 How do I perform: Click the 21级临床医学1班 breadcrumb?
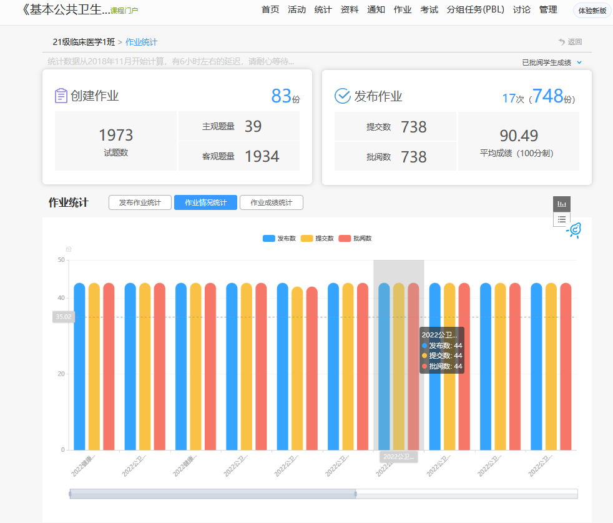[x=84, y=42]
